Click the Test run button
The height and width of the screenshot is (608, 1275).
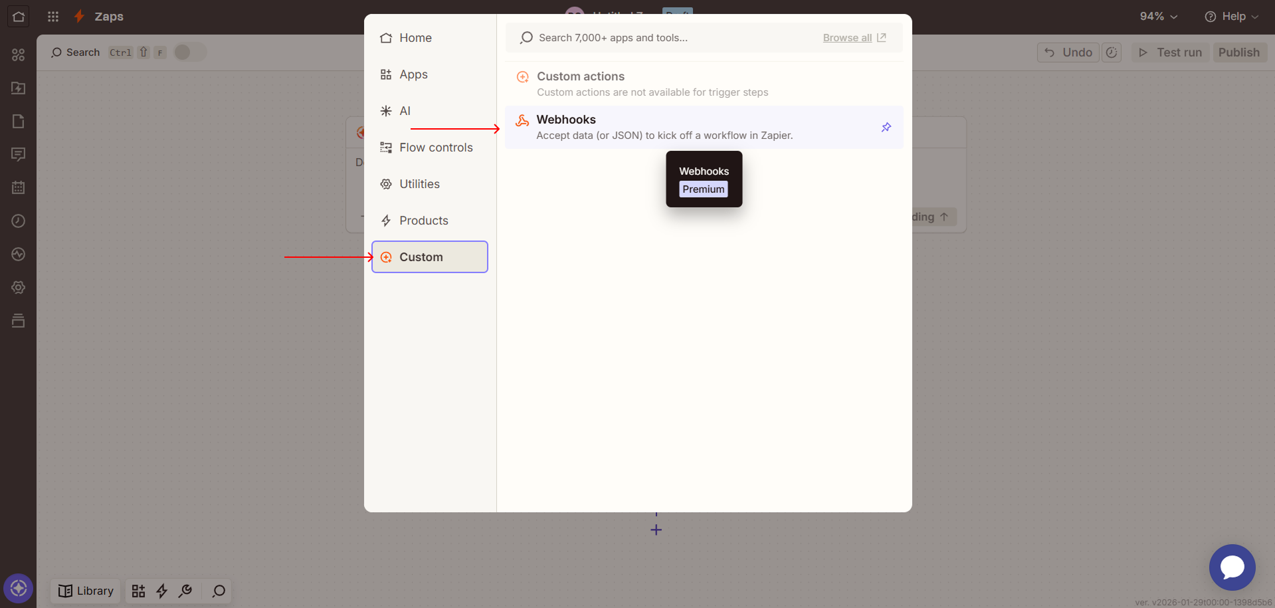(1170, 52)
